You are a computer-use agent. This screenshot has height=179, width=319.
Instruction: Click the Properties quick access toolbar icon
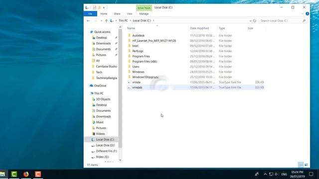94,7
